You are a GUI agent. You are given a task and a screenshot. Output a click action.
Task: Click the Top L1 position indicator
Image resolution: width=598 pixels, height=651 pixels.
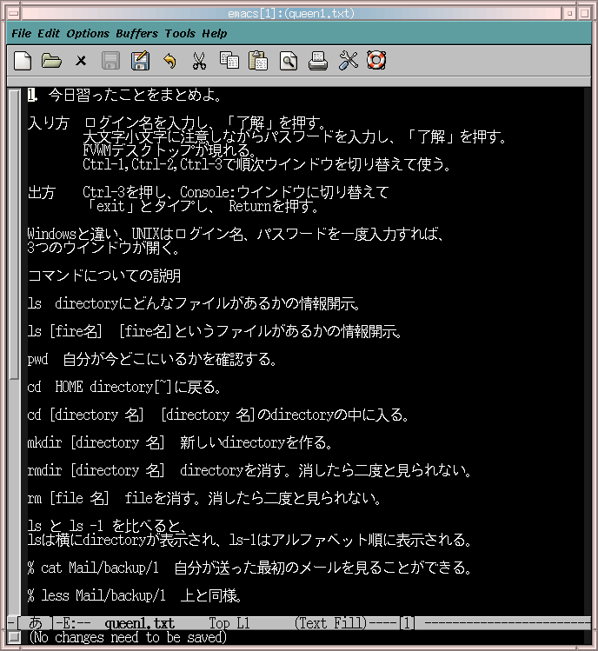(229, 623)
